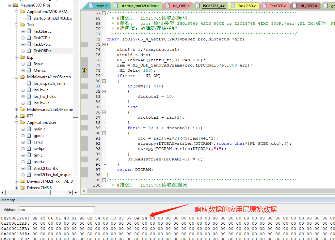Click the return DTCRAM statement on line 97
This screenshot has height=240, width=335.
(x=135, y=170)
